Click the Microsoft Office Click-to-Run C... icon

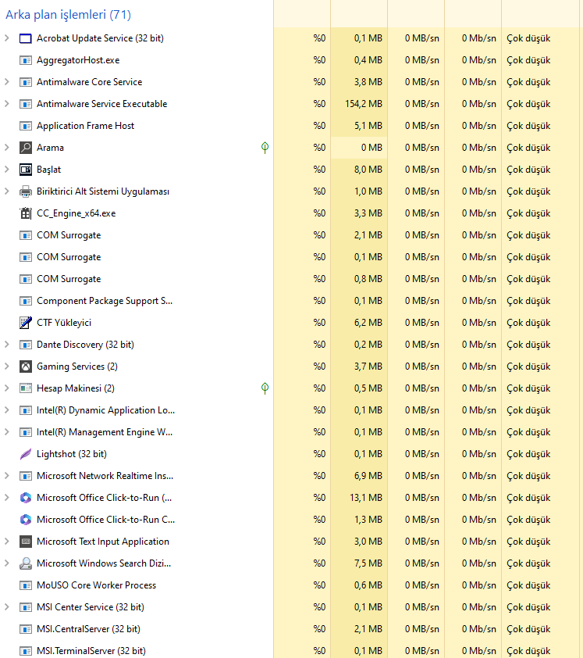point(26,520)
